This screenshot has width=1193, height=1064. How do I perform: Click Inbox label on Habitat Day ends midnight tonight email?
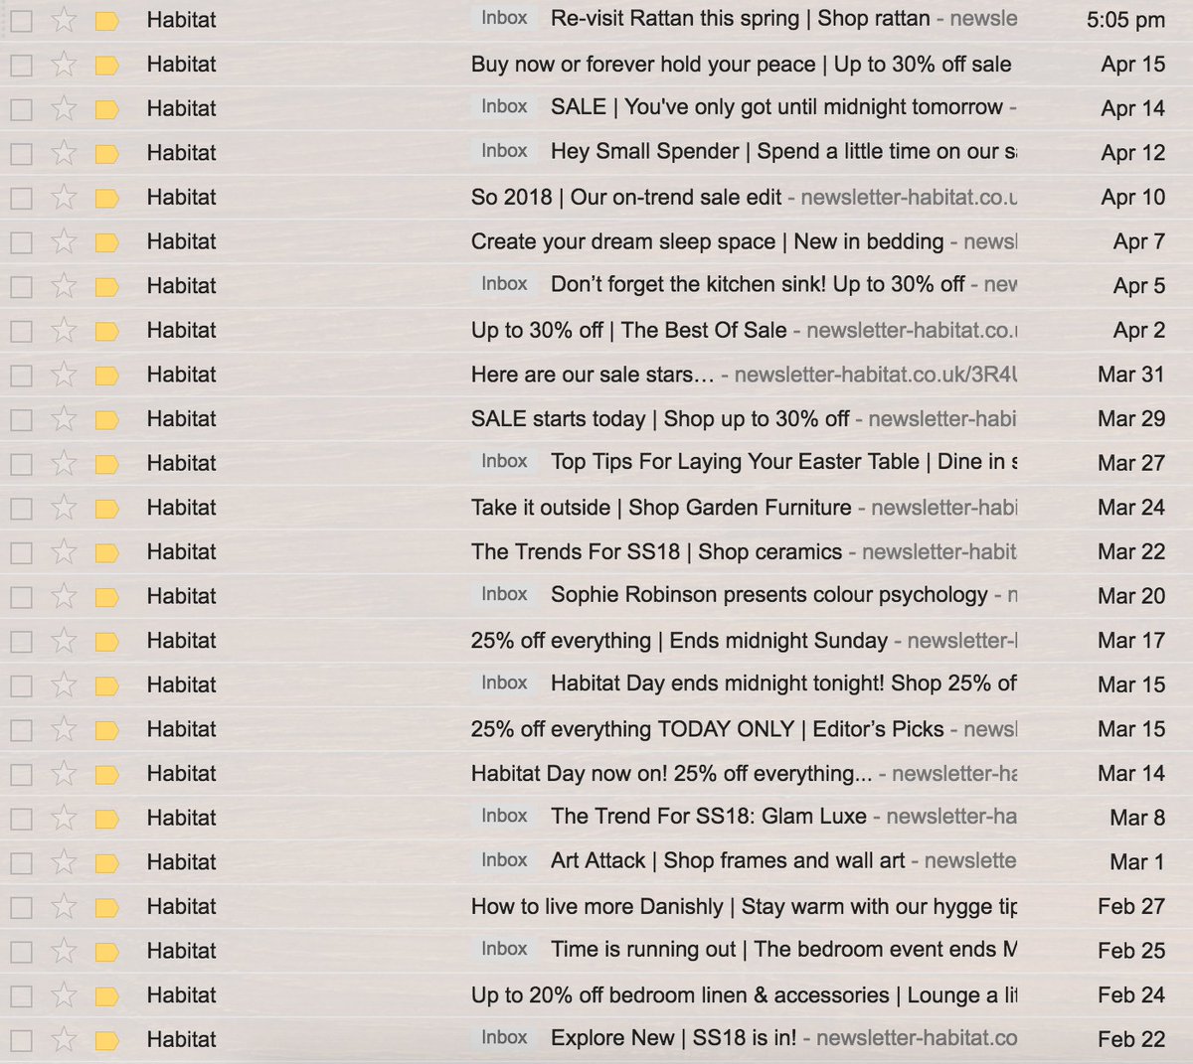[504, 683]
